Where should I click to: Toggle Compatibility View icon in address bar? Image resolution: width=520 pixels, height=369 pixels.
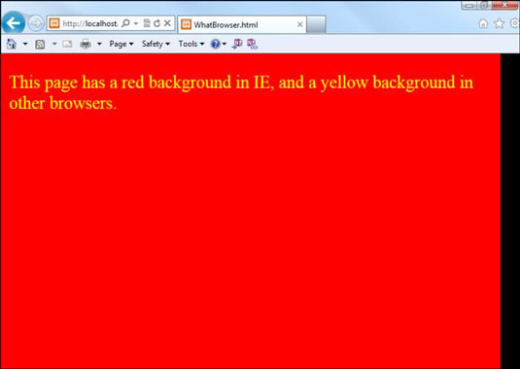click(x=147, y=23)
